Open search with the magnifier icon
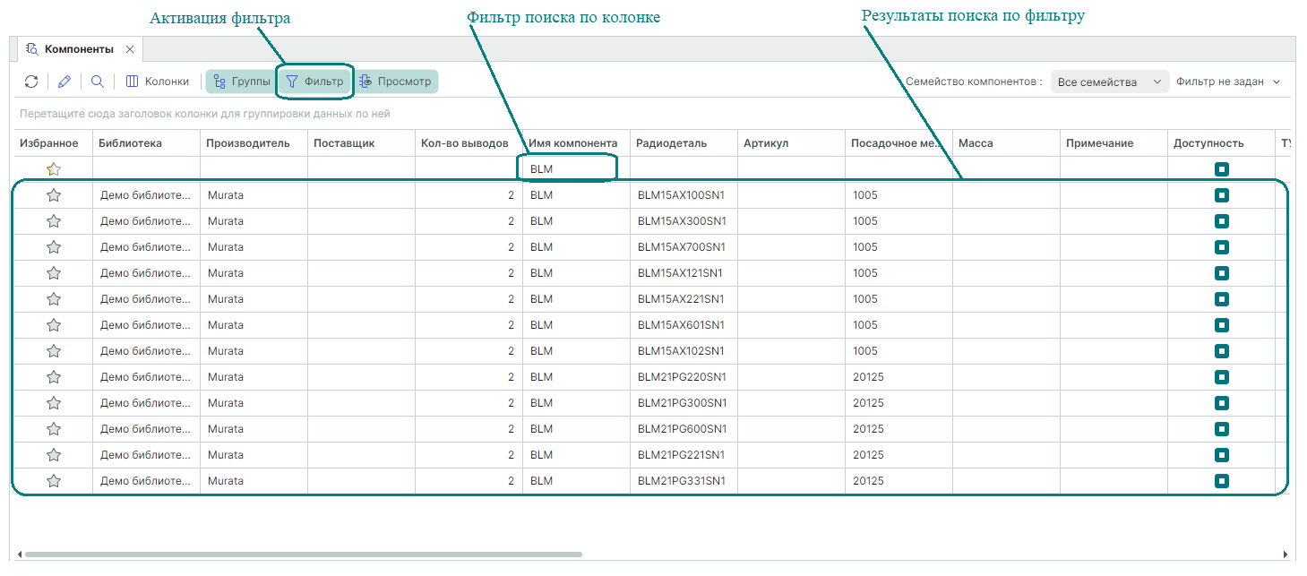This screenshot has height=576, width=1307. (x=98, y=82)
